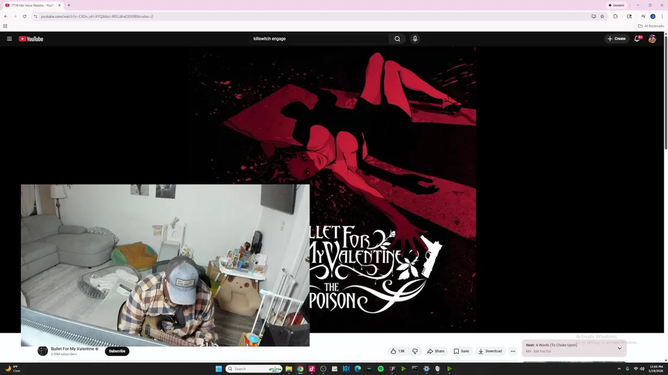Open Chrome extensions puzzle icon
The width and height of the screenshot is (668, 375).
(x=615, y=16)
